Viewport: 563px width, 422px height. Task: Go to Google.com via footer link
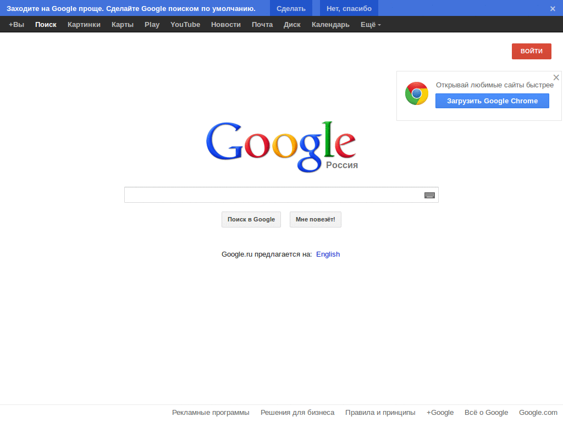point(538,413)
